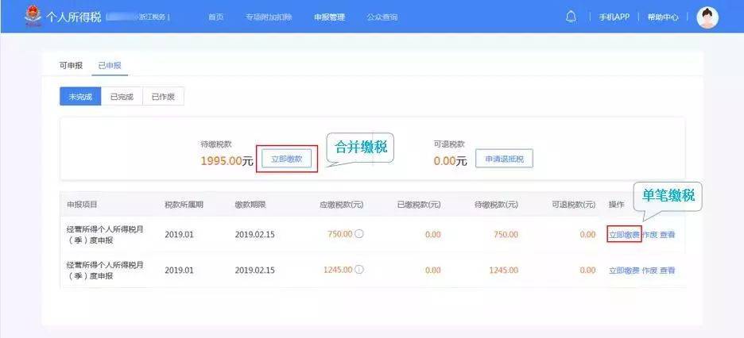This screenshot has height=338, width=744.
Task: Open notifications bell icon
Action: (572, 17)
